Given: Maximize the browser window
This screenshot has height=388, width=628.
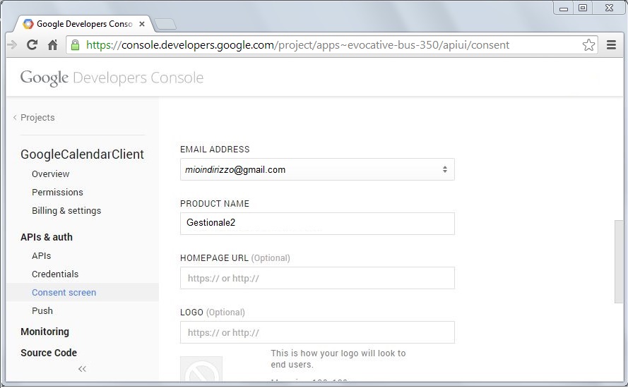Looking at the screenshot, I should (583, 8).
